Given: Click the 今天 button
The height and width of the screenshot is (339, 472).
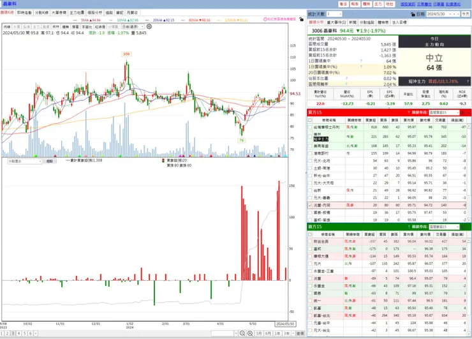Looking at the screenshot, I should click(x=466, y=14).
